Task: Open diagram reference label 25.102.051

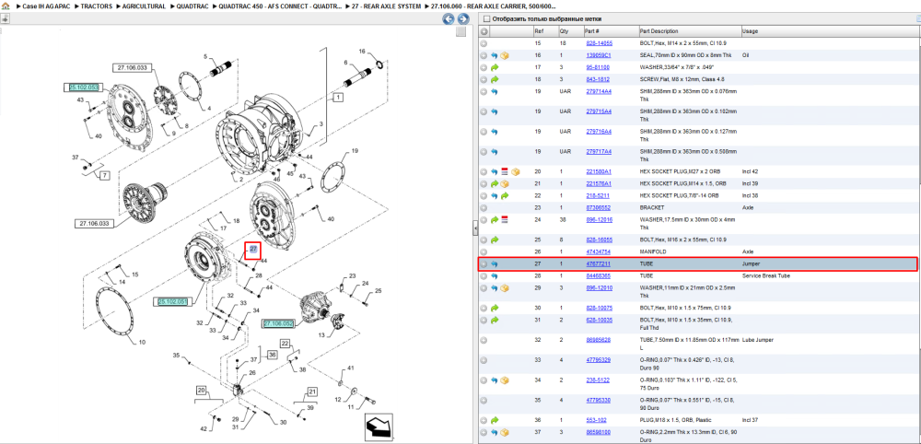Action: click(173, 302)
